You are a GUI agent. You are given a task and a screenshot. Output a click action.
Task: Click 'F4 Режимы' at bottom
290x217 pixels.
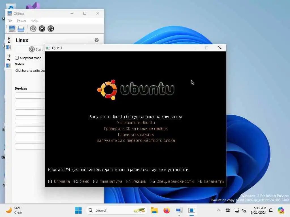point(136,181)
